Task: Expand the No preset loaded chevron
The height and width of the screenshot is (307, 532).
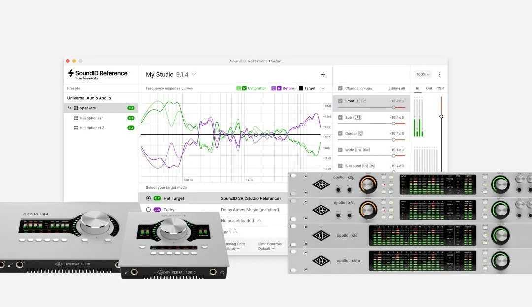Action: [259, 220]
